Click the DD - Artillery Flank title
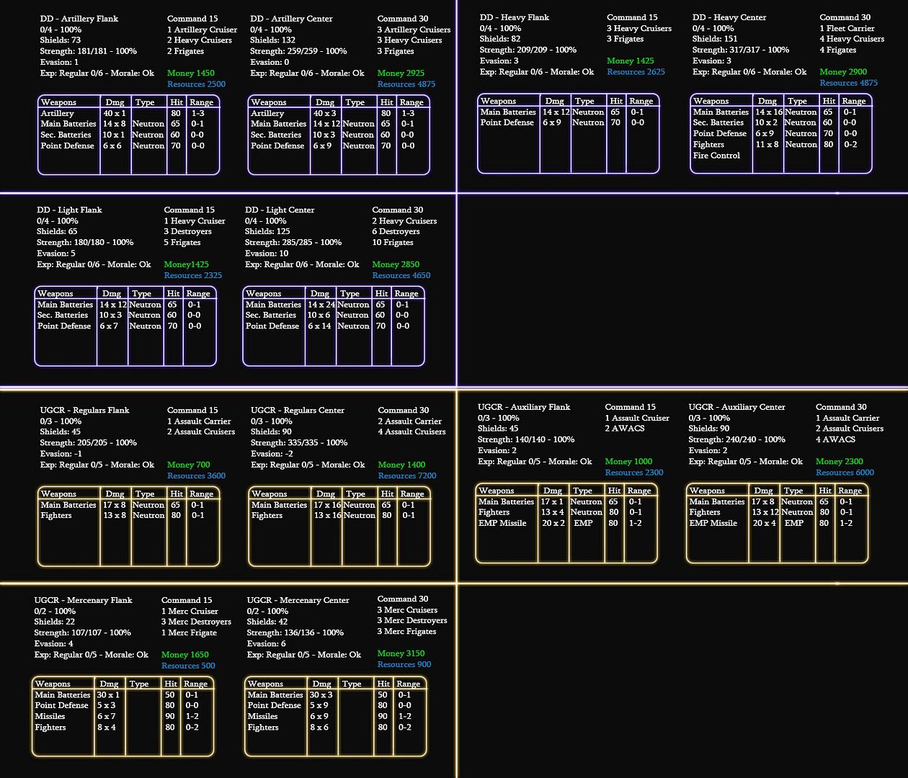 (x=79, y=19)
